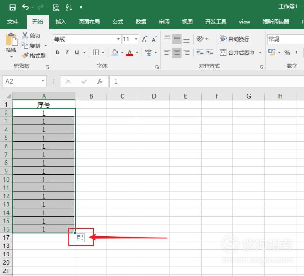Apply percent style

point(287,52)
